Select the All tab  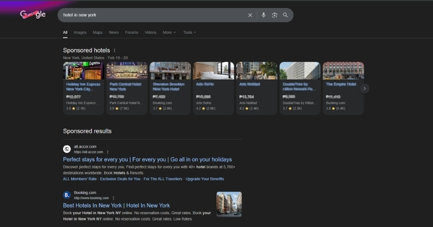tap(65, 32)
